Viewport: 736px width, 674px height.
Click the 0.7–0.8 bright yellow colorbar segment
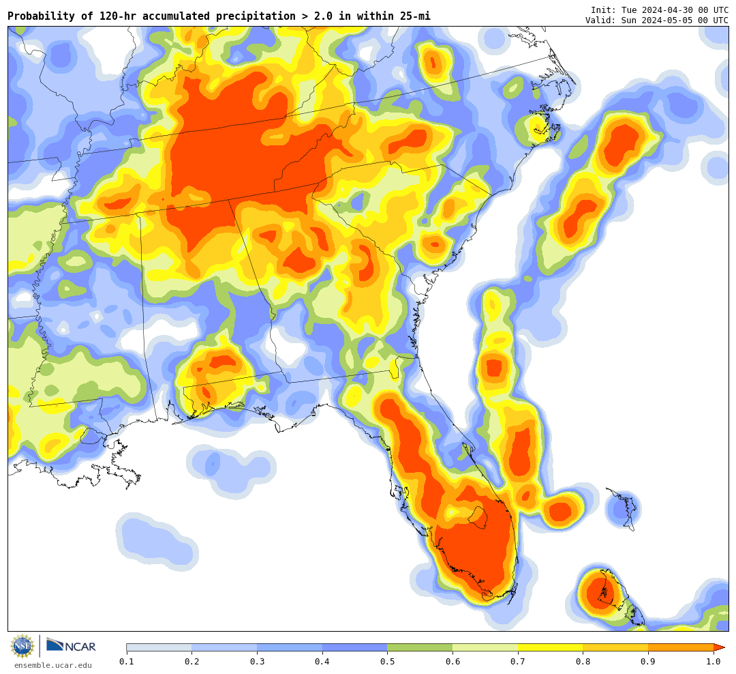tap(551, 647)
